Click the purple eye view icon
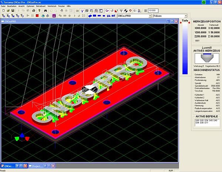Screen dimensions: 222x172 tap(54, 16)
